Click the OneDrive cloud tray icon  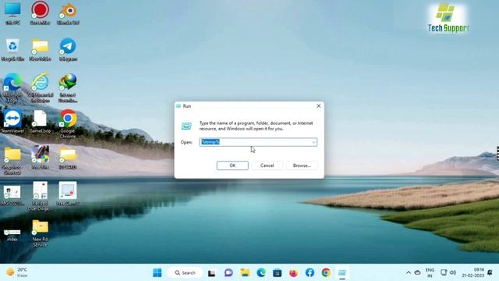pos(418,272)
